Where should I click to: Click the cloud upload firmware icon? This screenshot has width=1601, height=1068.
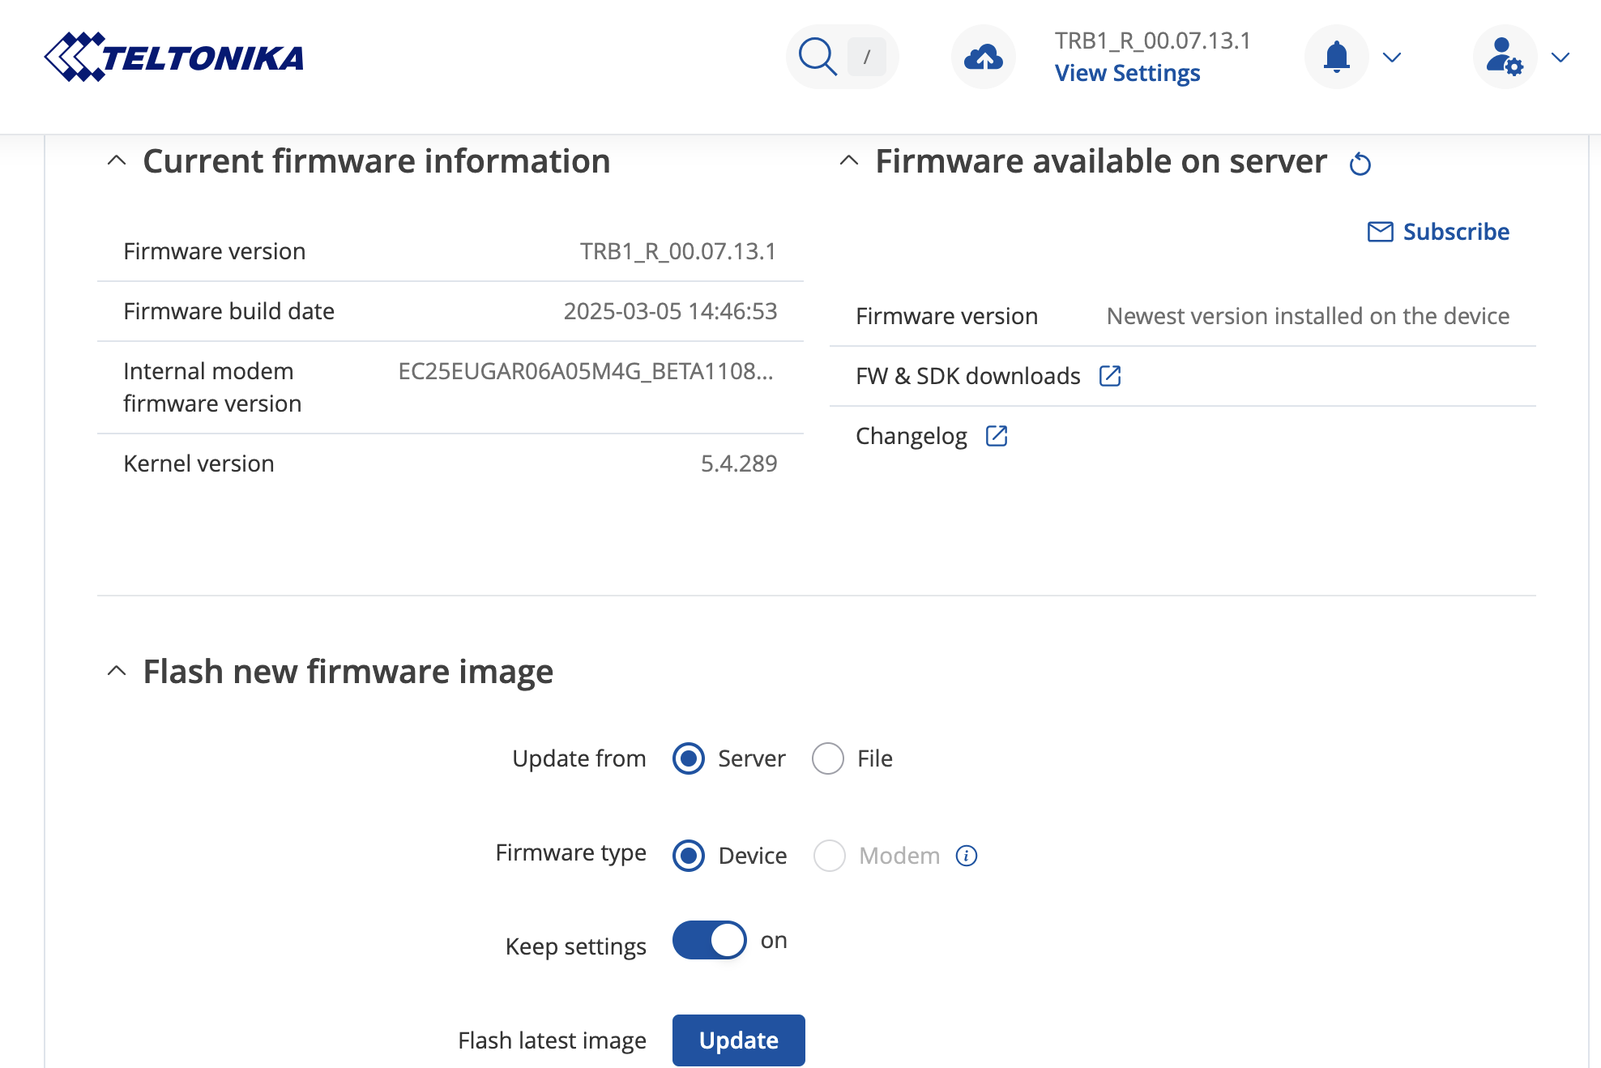984,57
